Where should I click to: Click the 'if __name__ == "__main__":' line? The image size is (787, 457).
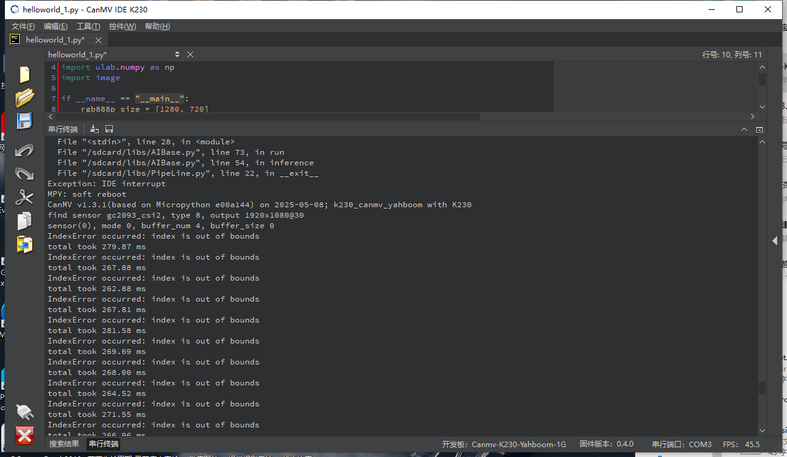click(125, 99)
